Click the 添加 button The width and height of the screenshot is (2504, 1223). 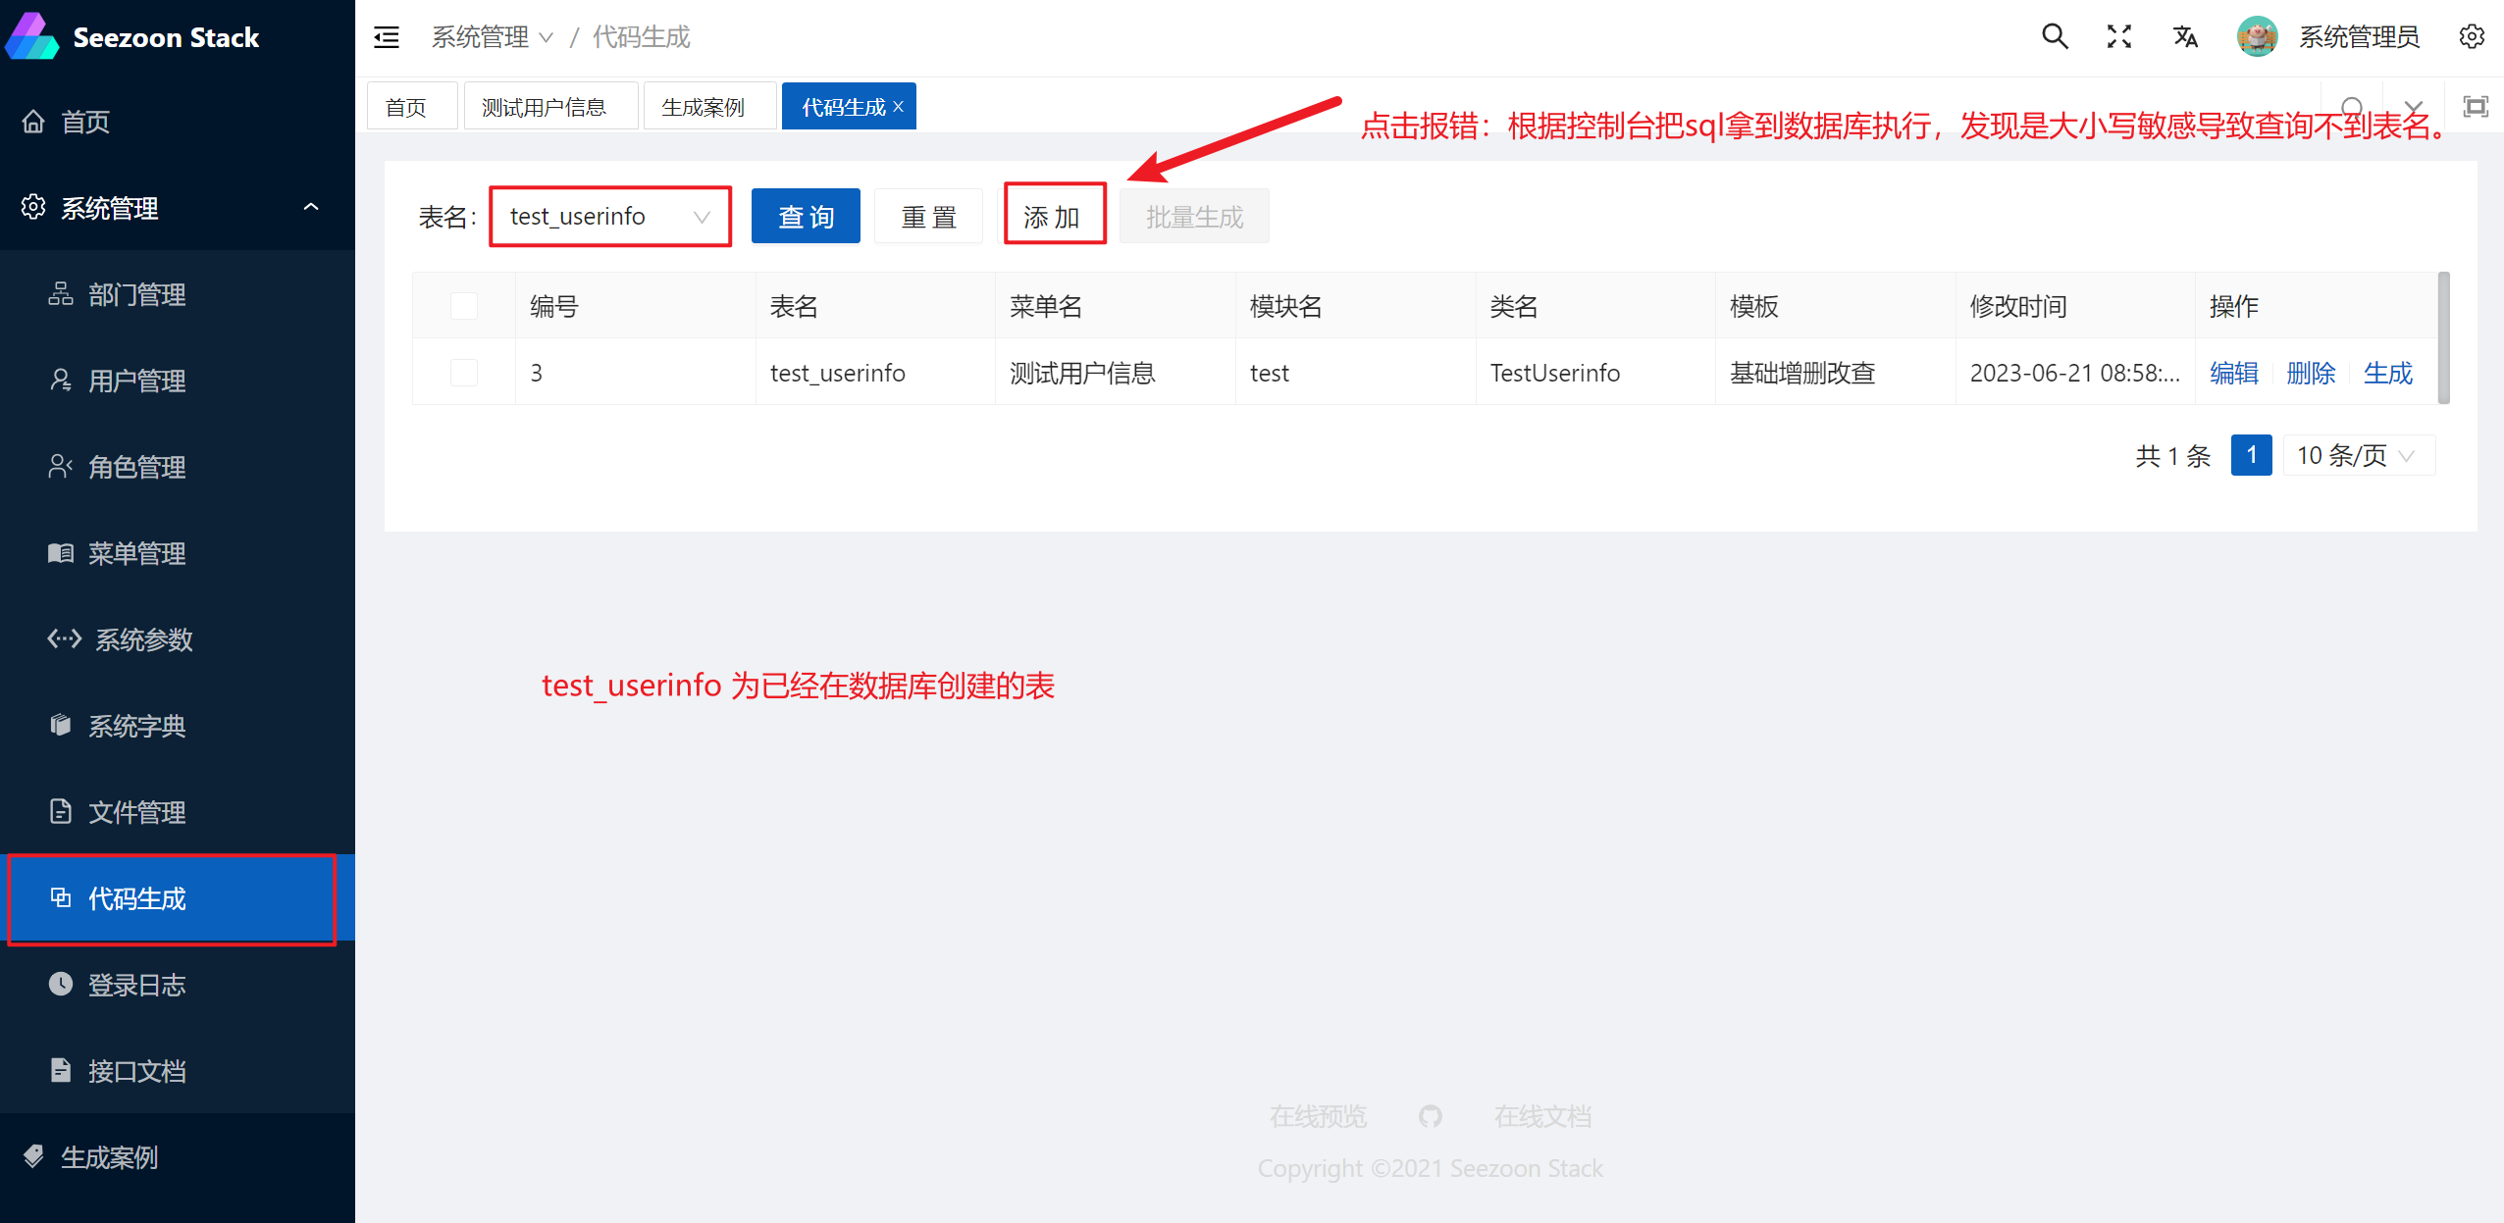[x=1053, y=217]
